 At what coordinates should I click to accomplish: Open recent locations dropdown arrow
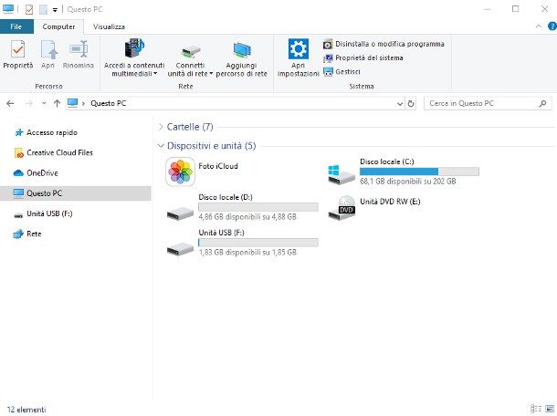(x=44, y=104)
